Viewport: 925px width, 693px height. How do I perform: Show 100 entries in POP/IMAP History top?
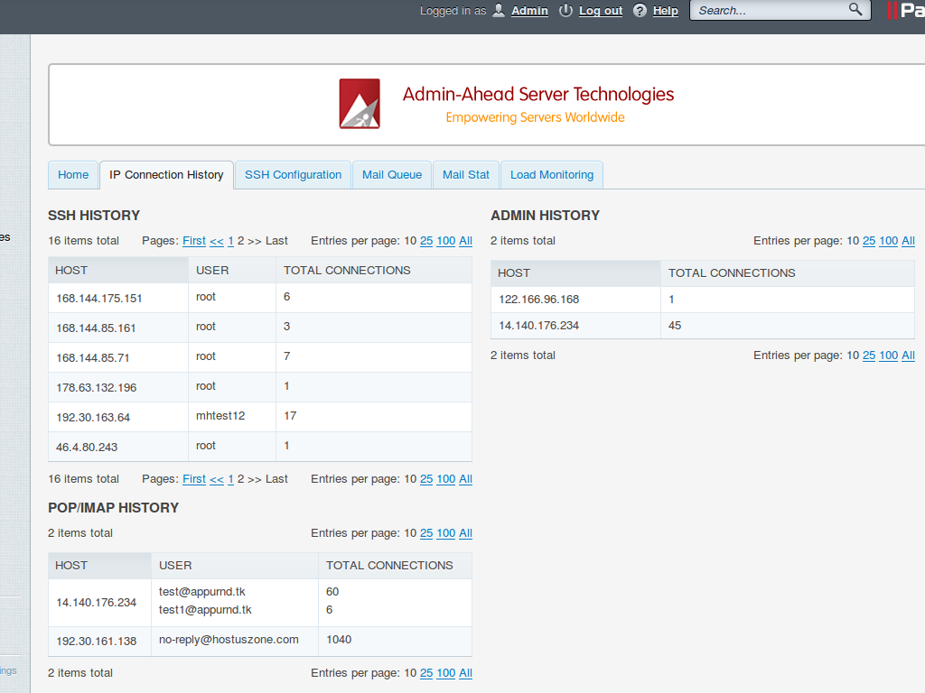tap(446, 533)
